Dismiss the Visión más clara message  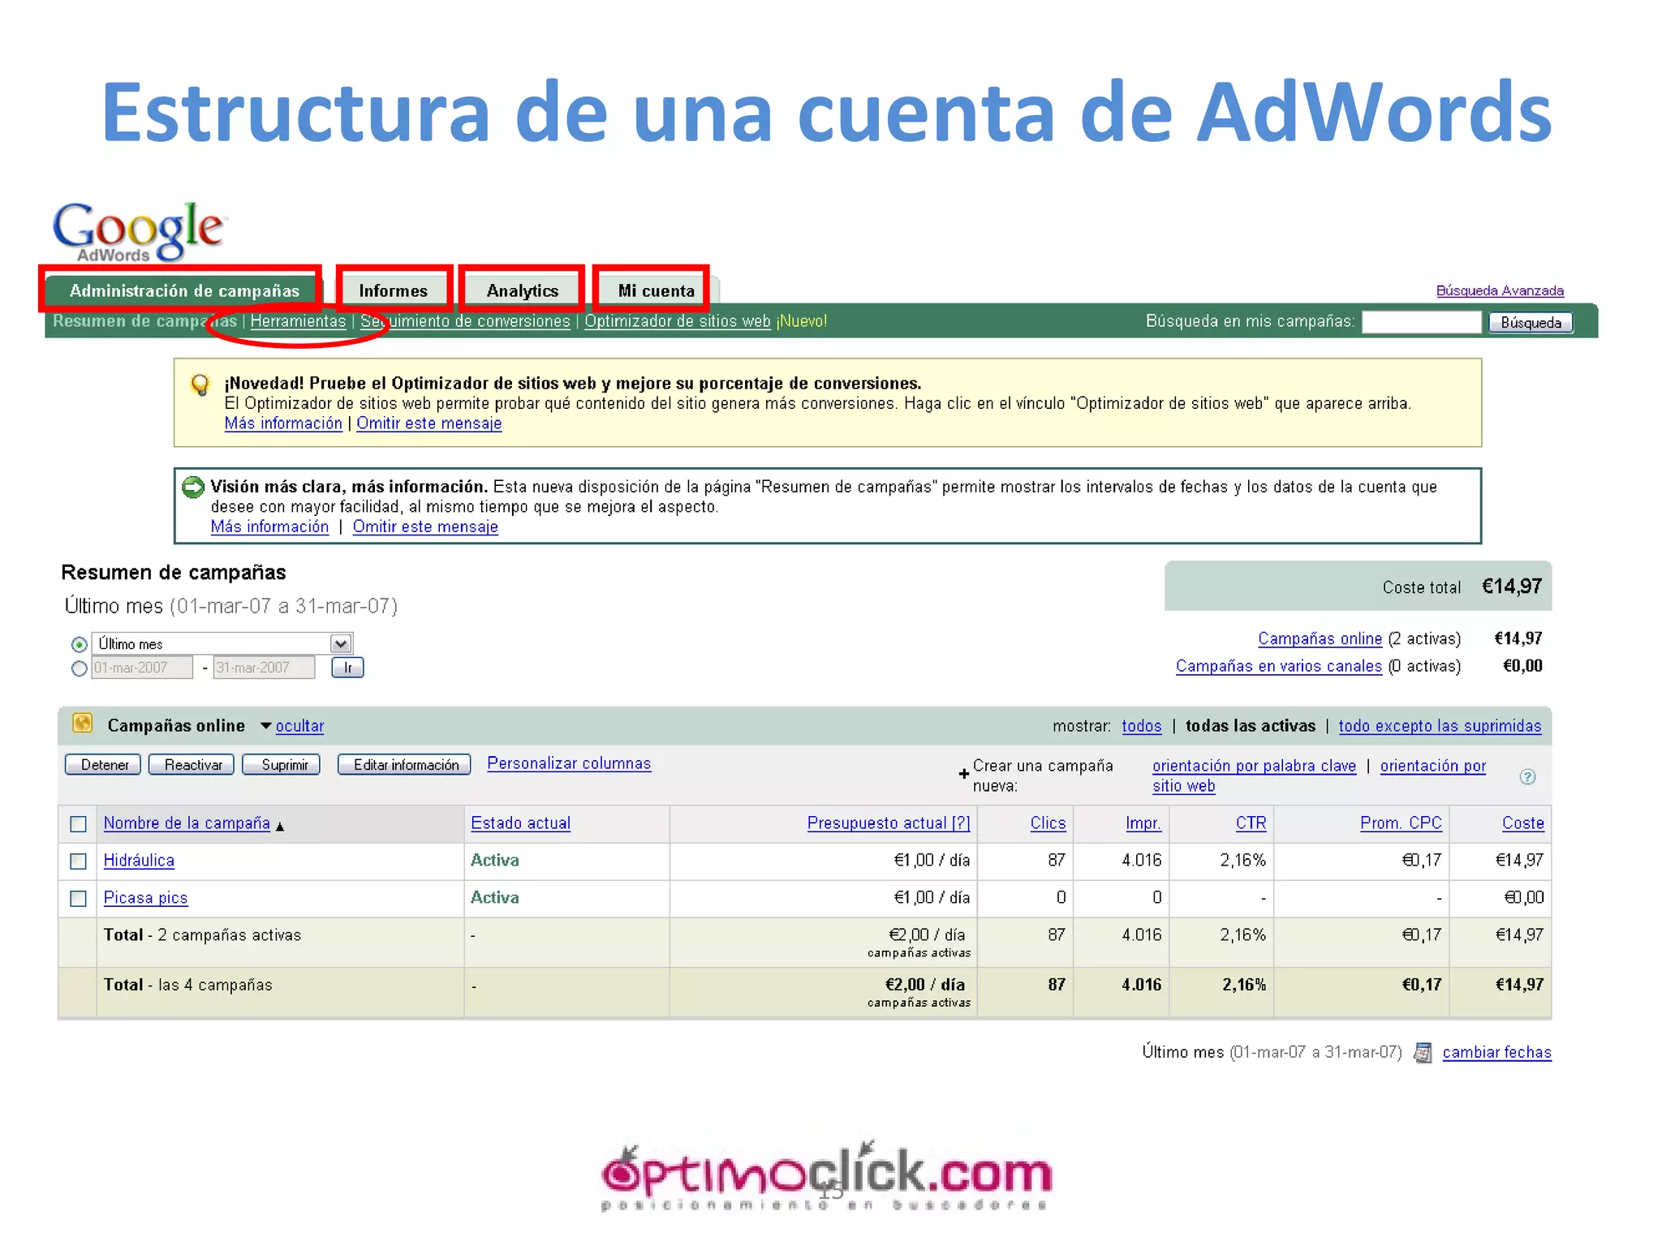click(x=425, y=527)
